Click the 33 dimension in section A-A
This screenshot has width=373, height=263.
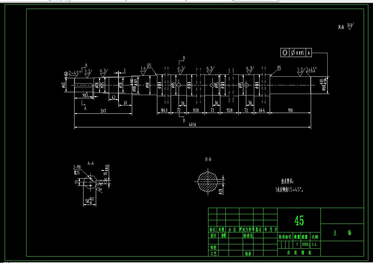click(x=77, y=182)
